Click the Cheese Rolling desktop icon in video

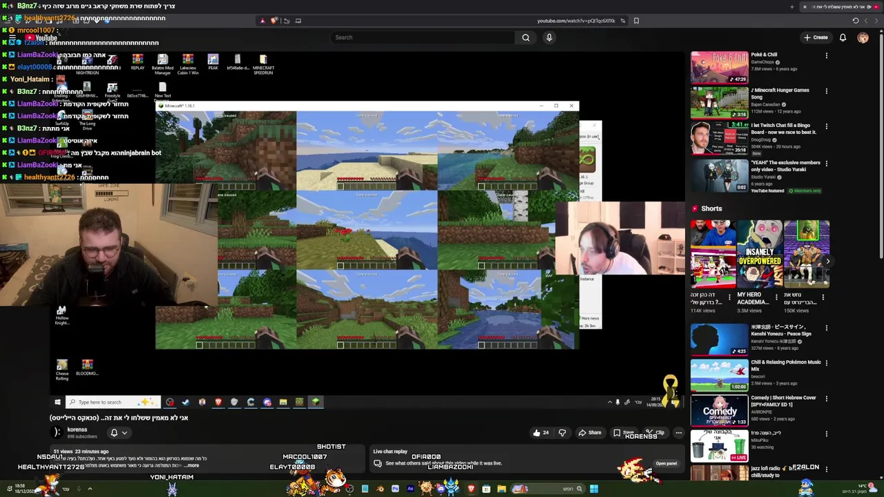point(62,370)
